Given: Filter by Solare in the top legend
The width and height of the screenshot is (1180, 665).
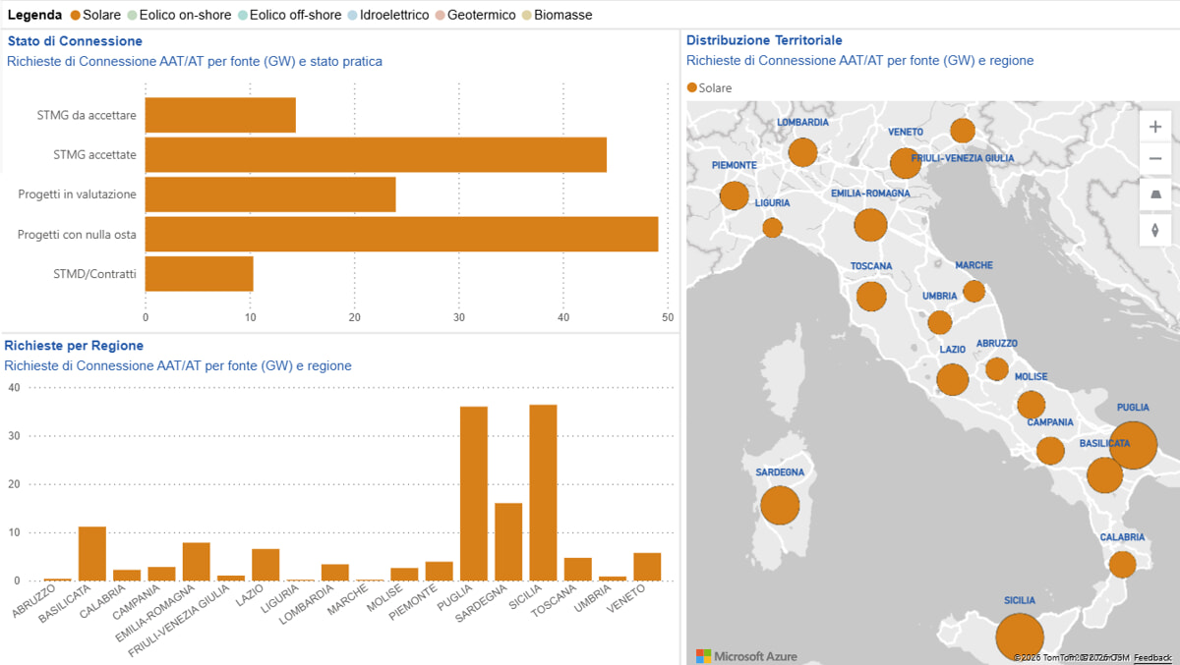Looking at the screenshot, I should (x=95, y=15).
